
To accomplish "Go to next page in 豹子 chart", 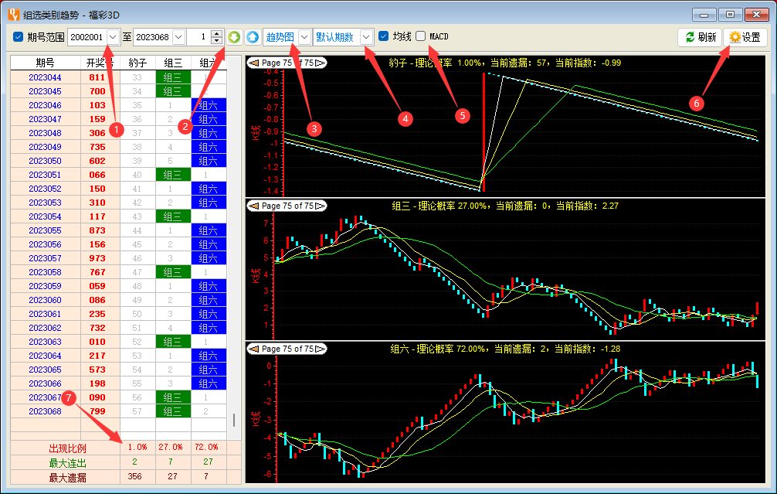I will (x=320, y=63).
